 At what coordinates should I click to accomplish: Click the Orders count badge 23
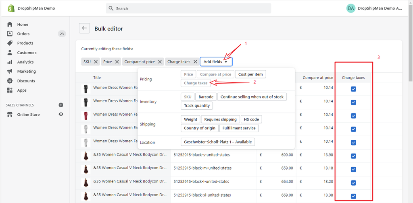pos(62,34)
